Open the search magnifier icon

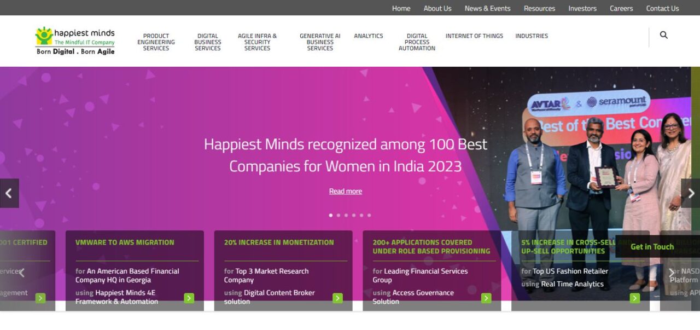click(664, 35)
